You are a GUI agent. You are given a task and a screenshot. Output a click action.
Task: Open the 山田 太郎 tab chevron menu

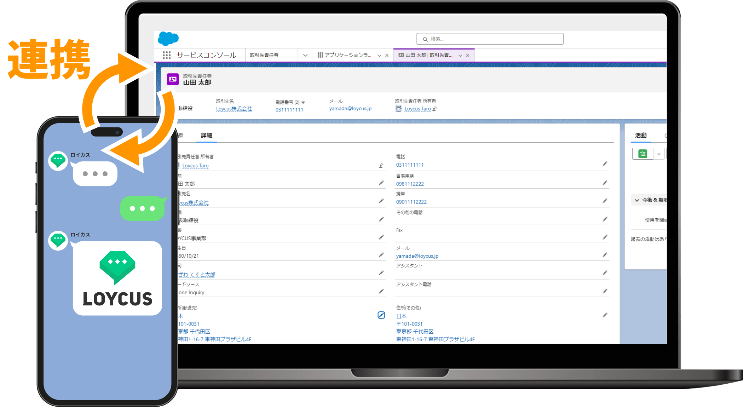[460, 56]
